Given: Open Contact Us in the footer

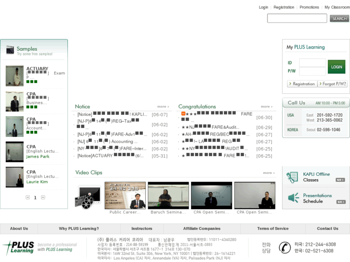Looking at the screenshot, I should tap(327, 228).
